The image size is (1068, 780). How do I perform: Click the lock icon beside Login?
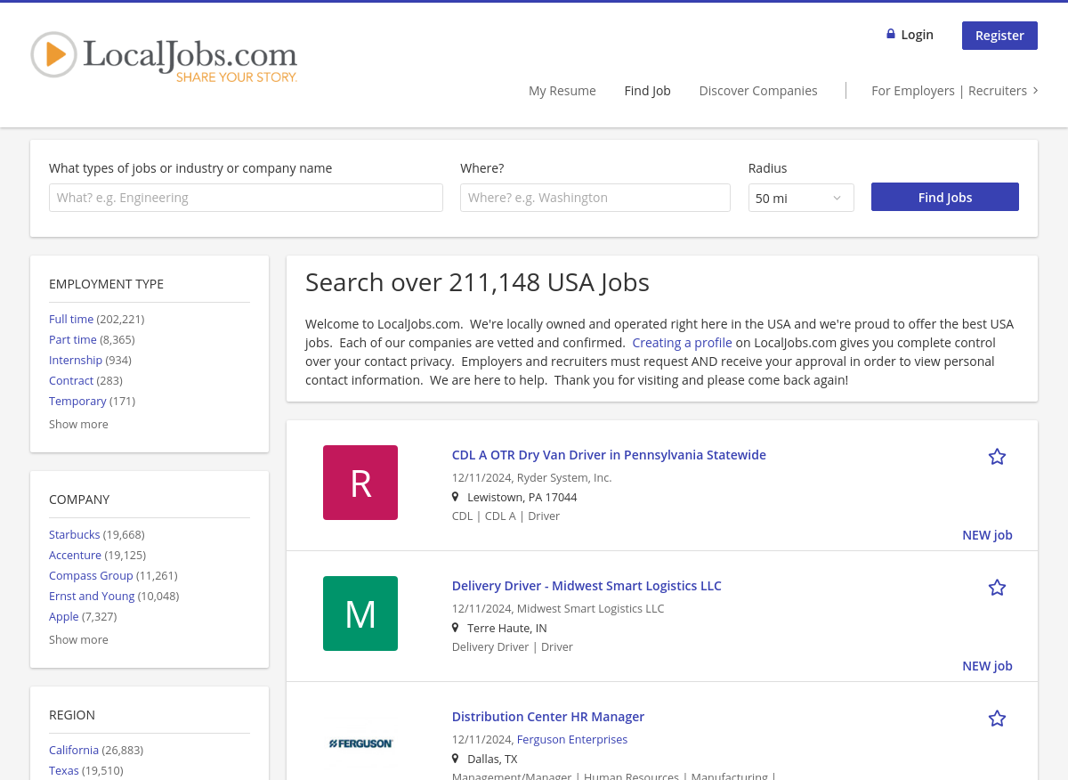pos(890,34)
